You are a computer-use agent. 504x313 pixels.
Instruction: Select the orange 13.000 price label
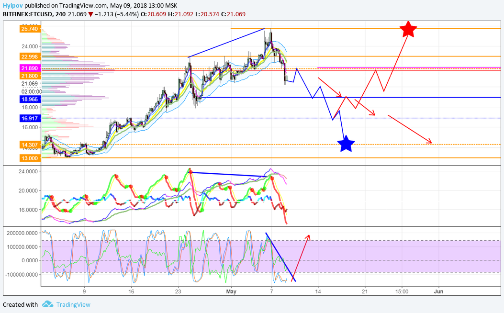point(29,158)
